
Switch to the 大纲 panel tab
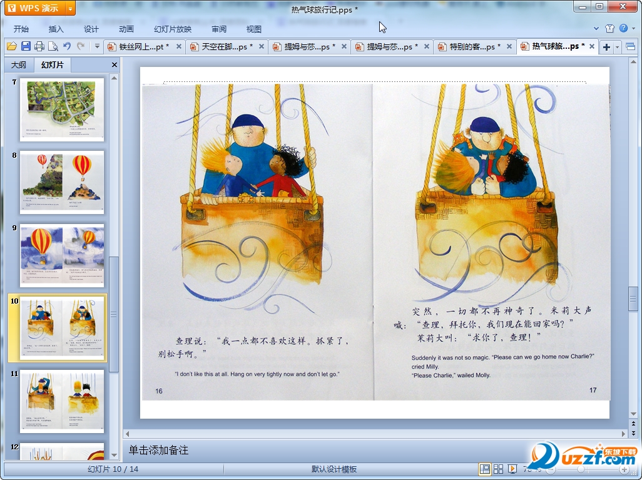click(18, 64)
